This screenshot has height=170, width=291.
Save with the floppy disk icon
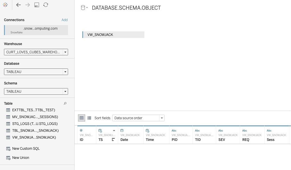[x=37, y=5]
